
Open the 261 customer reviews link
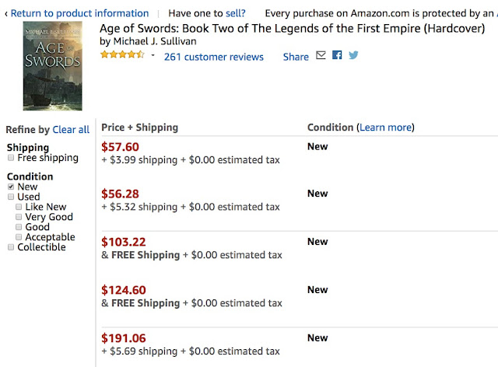click(x=213, y=57)
